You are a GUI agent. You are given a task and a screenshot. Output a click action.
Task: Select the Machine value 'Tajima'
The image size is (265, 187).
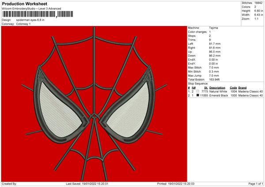(x=213, y=28)
